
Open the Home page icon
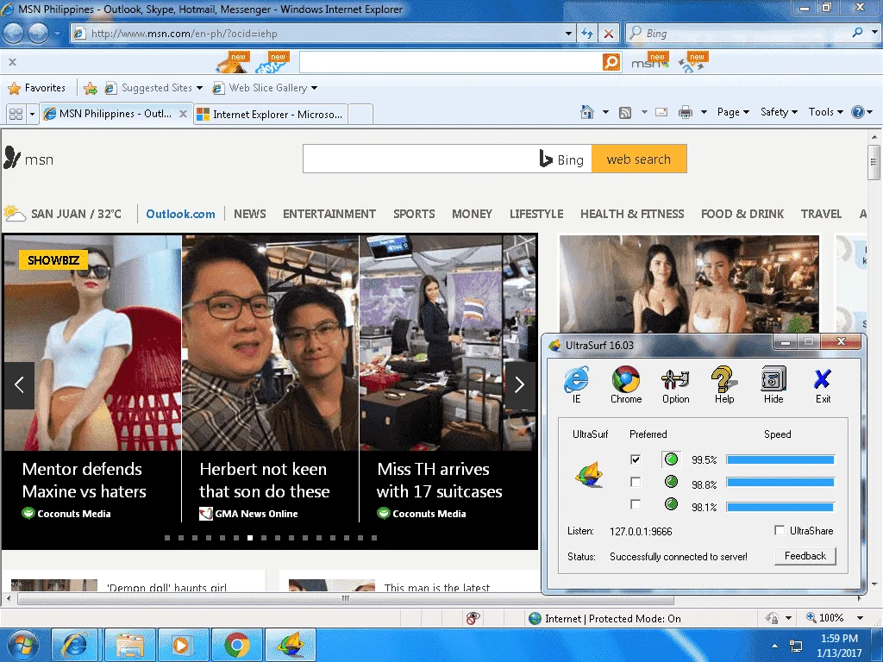586,112
